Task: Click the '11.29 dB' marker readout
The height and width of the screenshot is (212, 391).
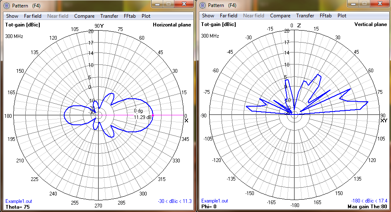Action: [x=142, y=117]
